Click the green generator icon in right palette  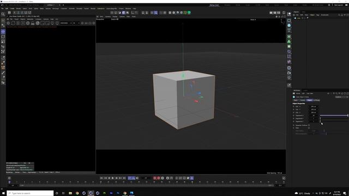(289, 36)
